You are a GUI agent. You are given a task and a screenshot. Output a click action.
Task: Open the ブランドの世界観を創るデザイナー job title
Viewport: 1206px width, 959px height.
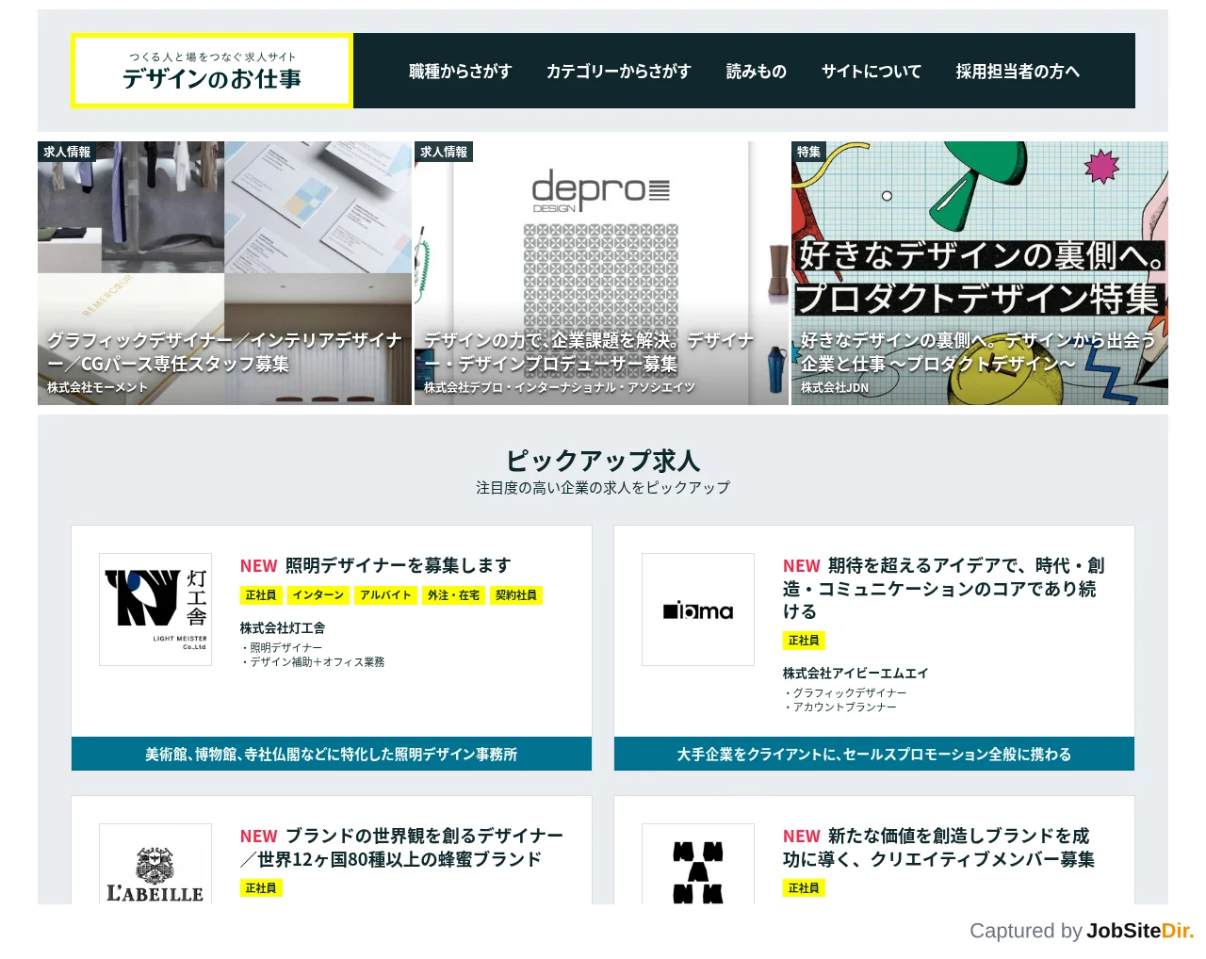pos(401,847)
